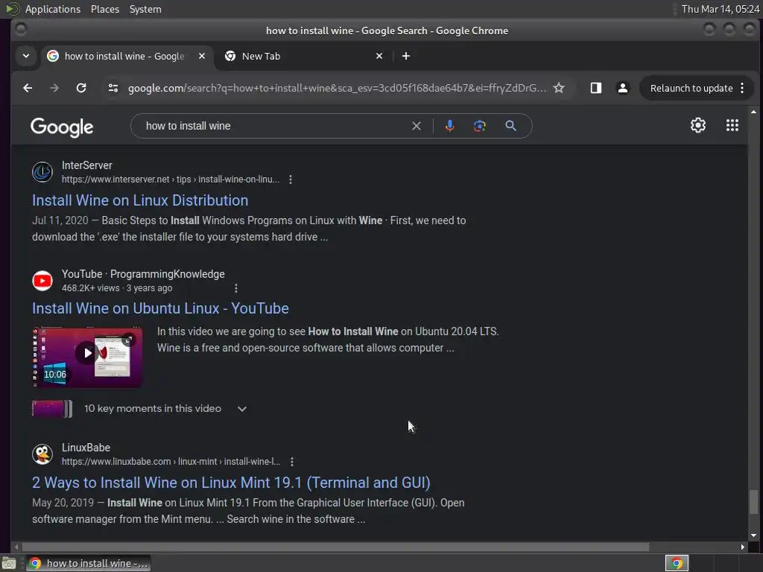Open more options for InterServer result
Image resolution: width=763 pixels, height=572 pixels.
[291, 179]
